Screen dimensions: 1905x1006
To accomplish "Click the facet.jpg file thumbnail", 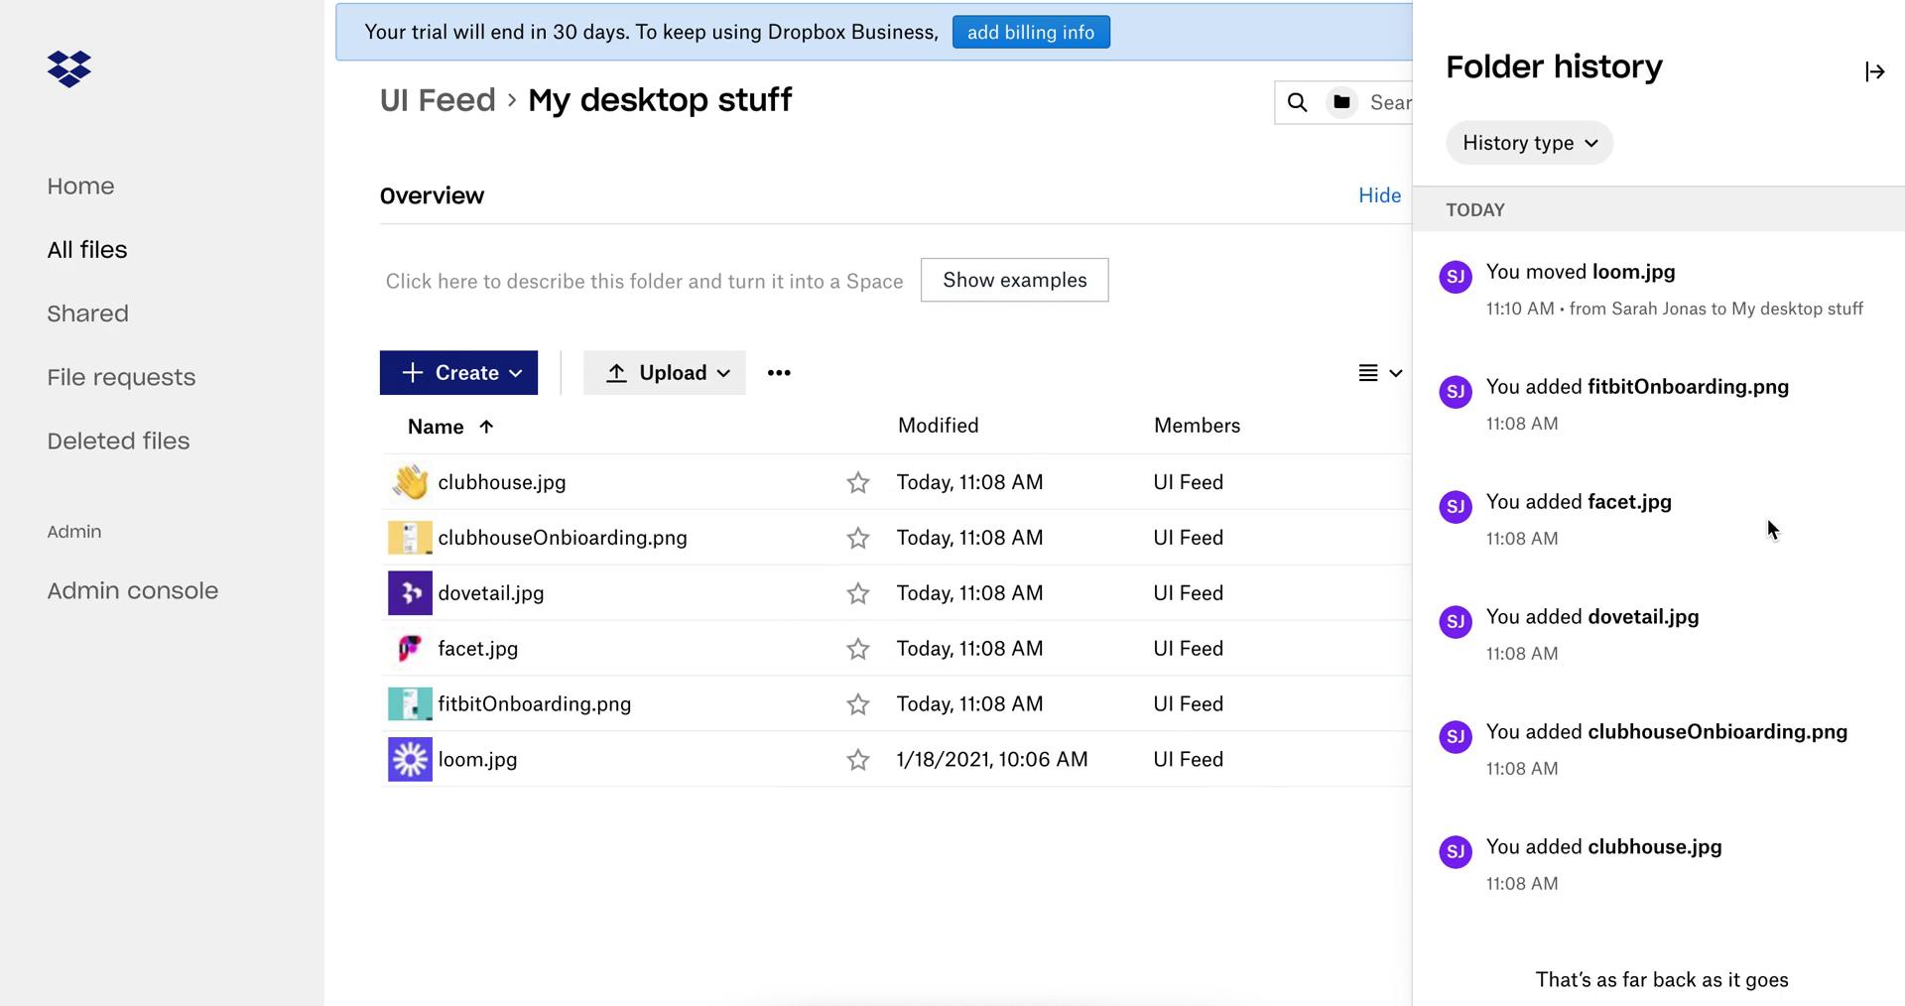I will pos(410,649).
